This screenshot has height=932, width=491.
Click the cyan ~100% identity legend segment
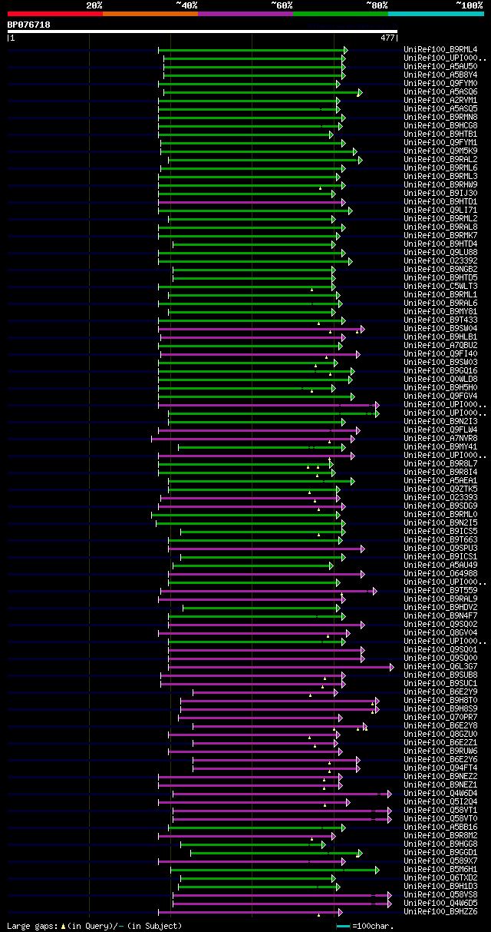pyautogui.click(x=436, y=14)
